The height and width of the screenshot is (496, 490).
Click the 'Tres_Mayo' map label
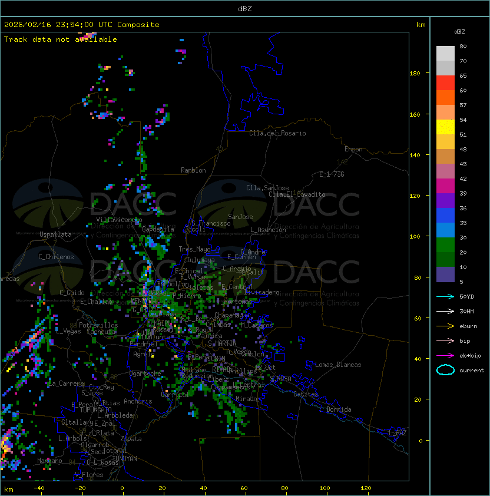[194, 249]
